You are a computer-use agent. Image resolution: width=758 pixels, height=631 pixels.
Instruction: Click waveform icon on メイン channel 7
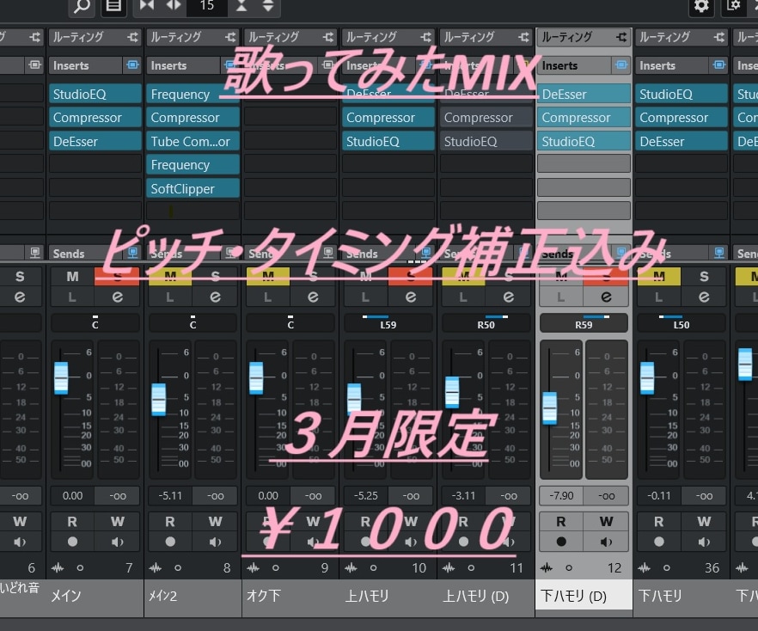pos(58,567)
